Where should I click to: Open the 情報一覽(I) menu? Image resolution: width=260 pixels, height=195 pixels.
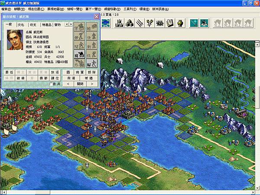coord(75,9)
